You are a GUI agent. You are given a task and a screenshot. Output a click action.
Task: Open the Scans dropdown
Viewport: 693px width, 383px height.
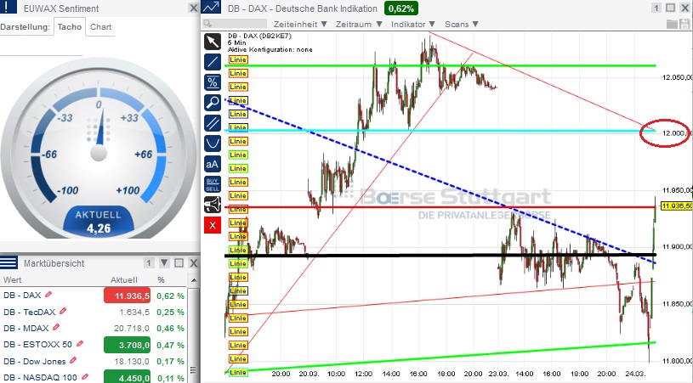[462, 25]
